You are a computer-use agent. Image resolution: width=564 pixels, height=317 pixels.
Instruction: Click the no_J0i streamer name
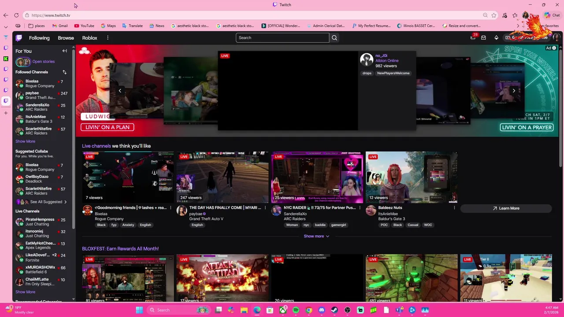click(381, 56)
